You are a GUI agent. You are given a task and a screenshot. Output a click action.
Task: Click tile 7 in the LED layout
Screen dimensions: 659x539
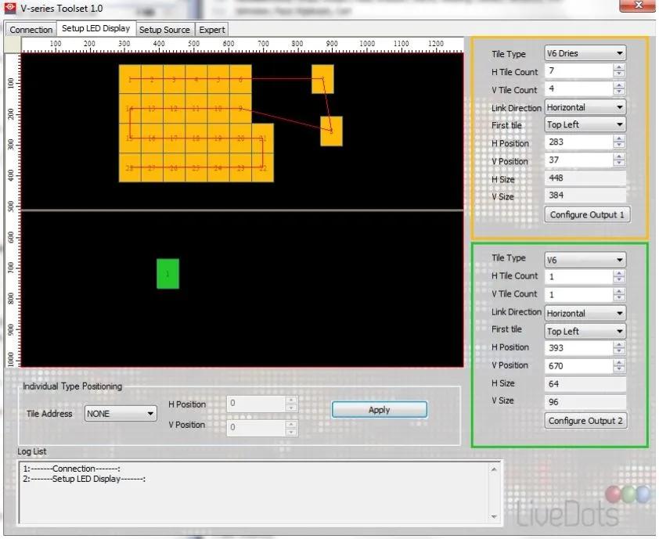[x=322, y=79]
